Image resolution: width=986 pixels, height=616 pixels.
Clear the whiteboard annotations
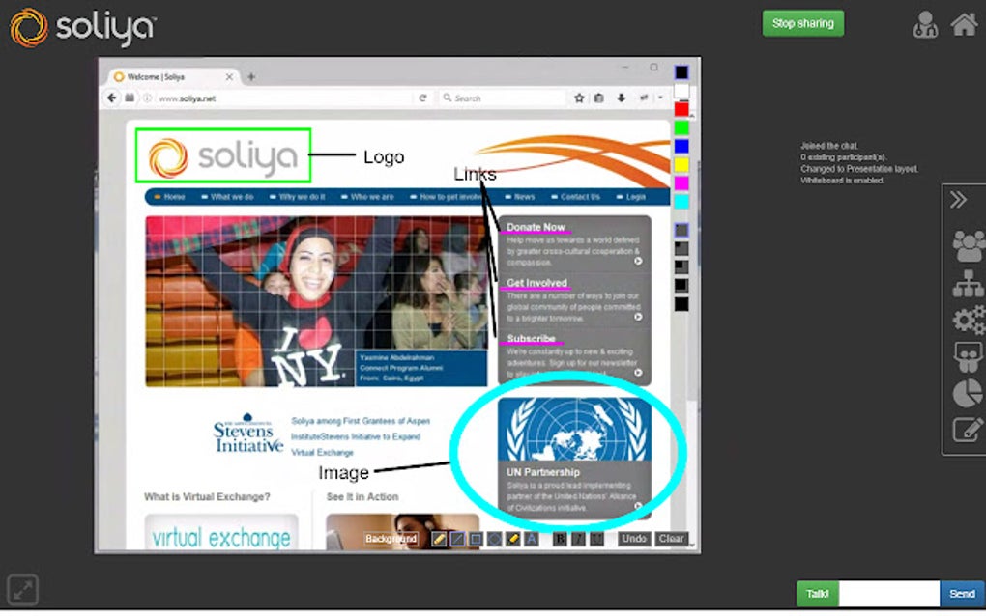pyautogui.click(x=672, y=538)
